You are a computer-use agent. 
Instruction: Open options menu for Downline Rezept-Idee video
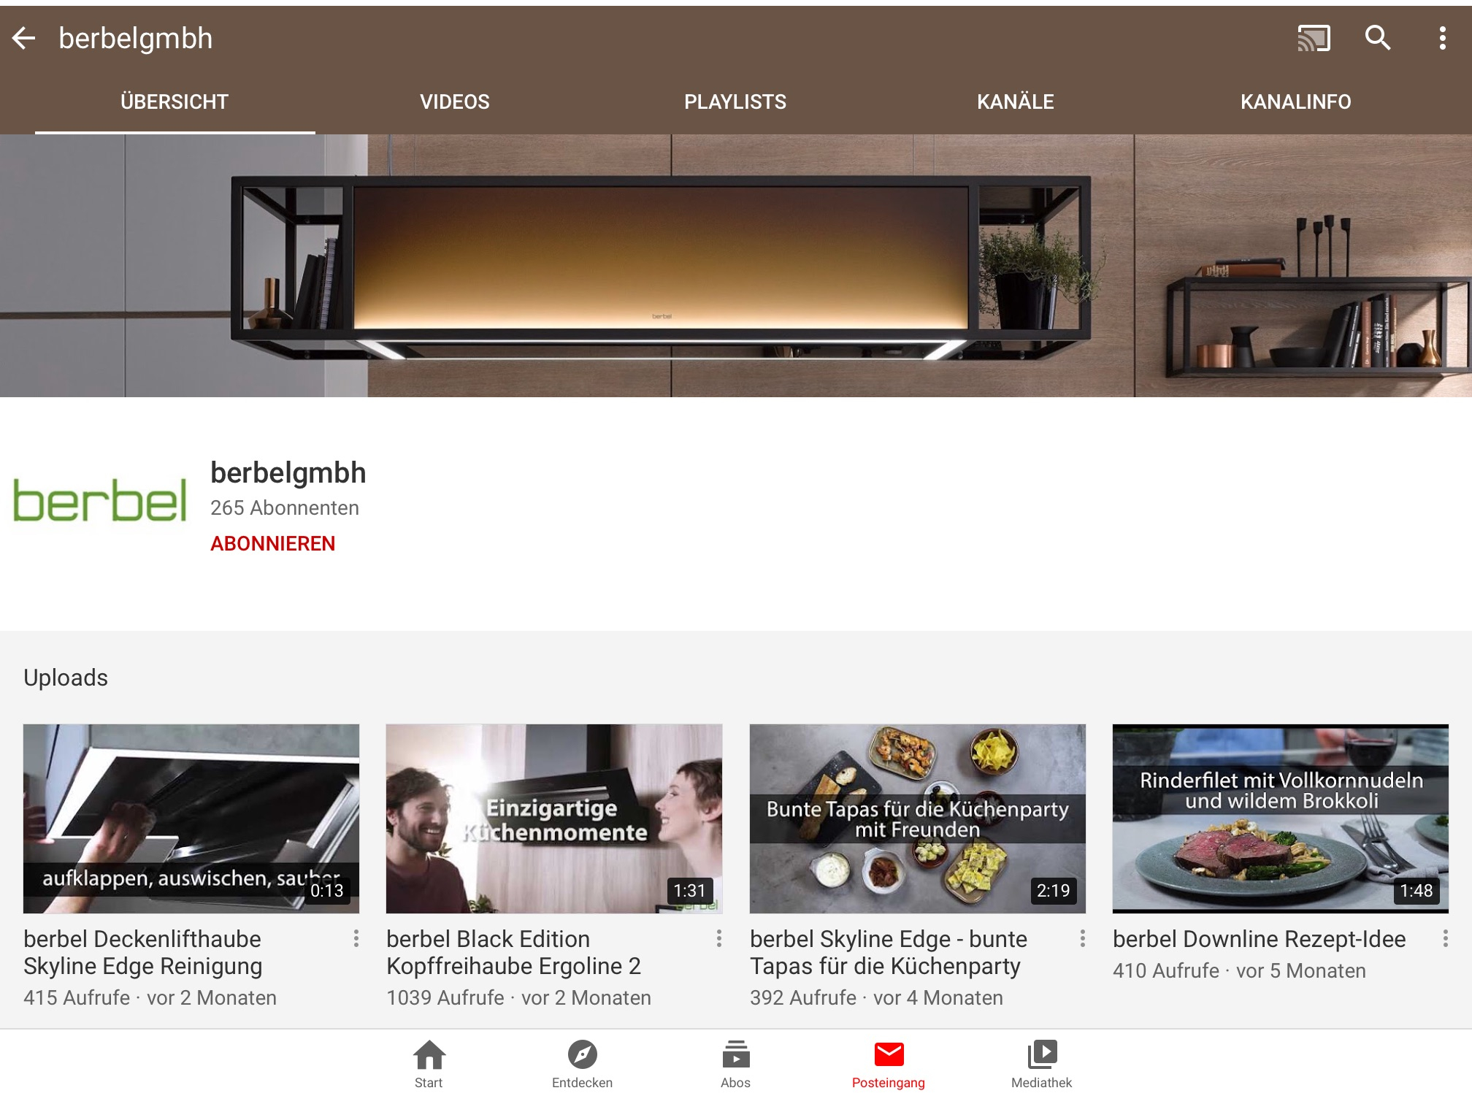(1445, 938)
